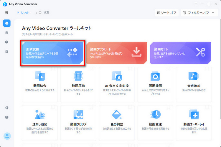
Task: Click the 動画変速 clock icon
Action: click(x=155, y=114)
